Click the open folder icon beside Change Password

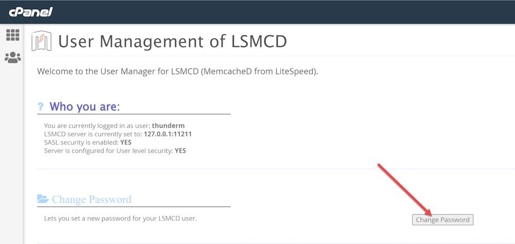43,199
